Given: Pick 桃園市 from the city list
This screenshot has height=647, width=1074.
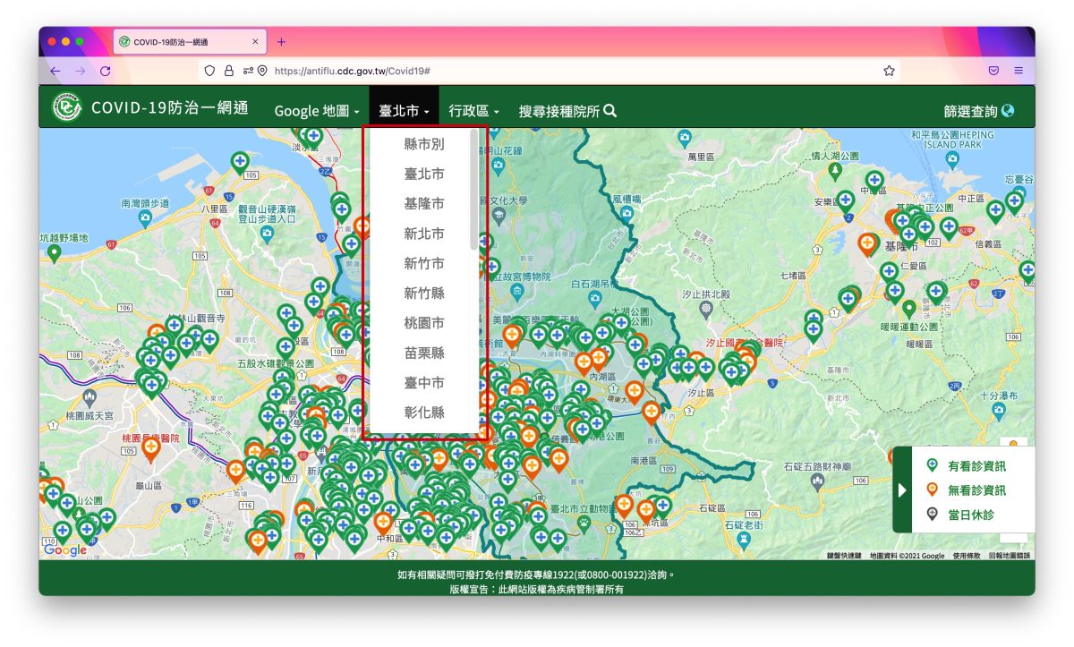Looking at the screenshot, I should point(424,323).
